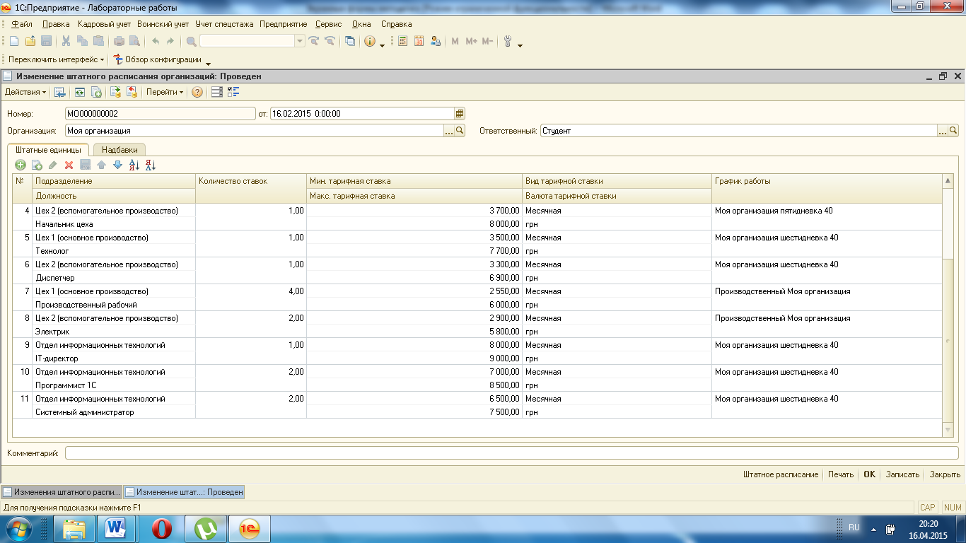
Task: Click the Записать button
Action: click(902, 474)
